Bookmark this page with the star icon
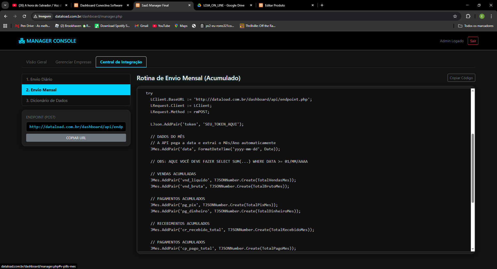This screenshot has height=269, width=497. [455, 16]
